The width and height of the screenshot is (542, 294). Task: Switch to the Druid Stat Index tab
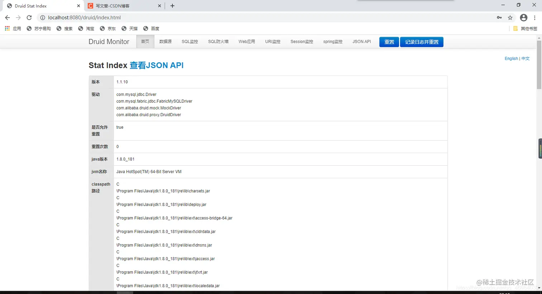(43, 6)
